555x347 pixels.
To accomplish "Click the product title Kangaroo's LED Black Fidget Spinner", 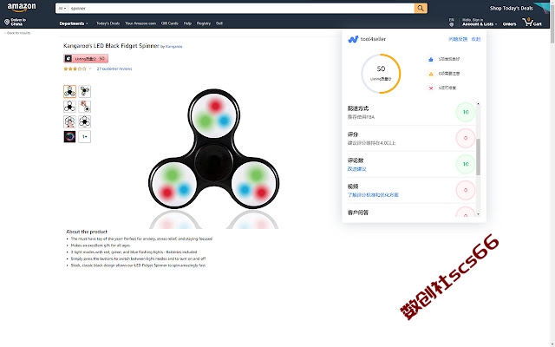I will click(x=111, y=46).
